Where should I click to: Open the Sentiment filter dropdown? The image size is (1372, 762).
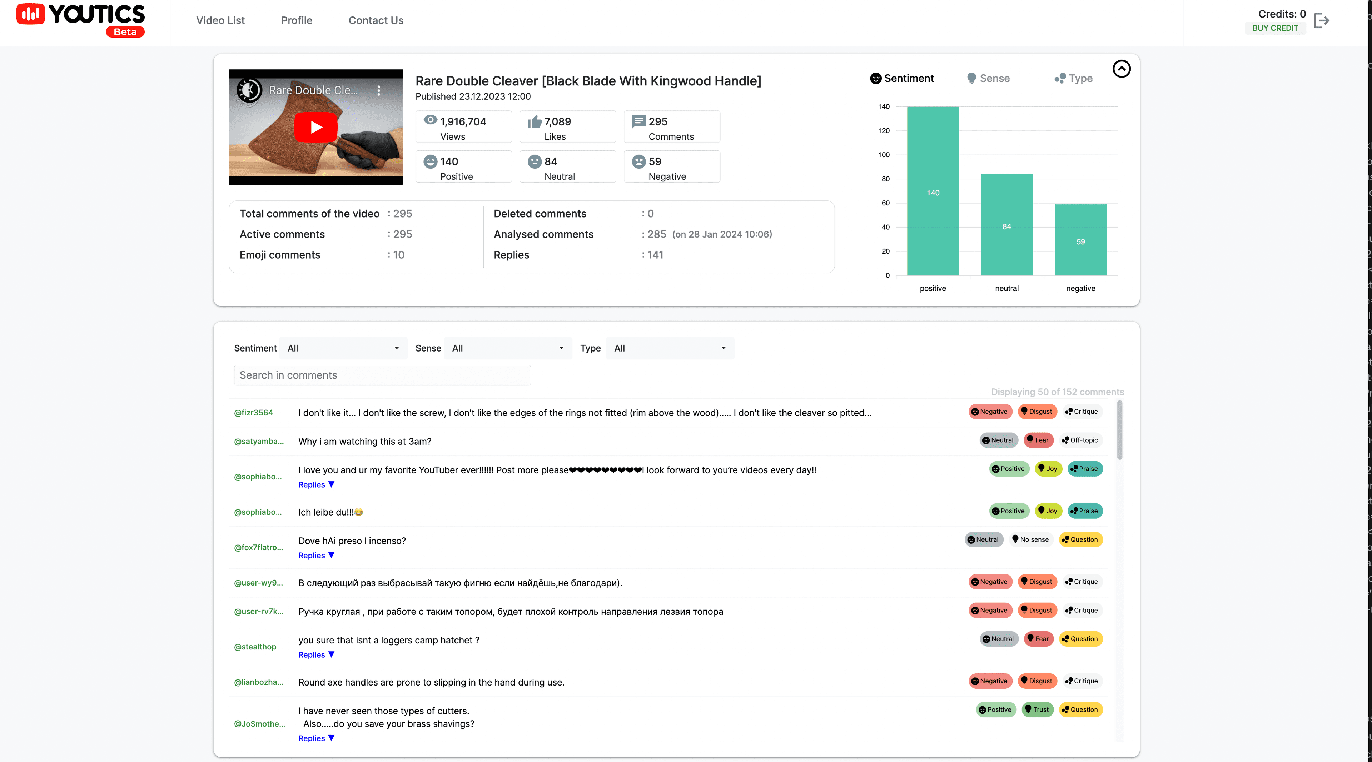click(x=343, y=348)
